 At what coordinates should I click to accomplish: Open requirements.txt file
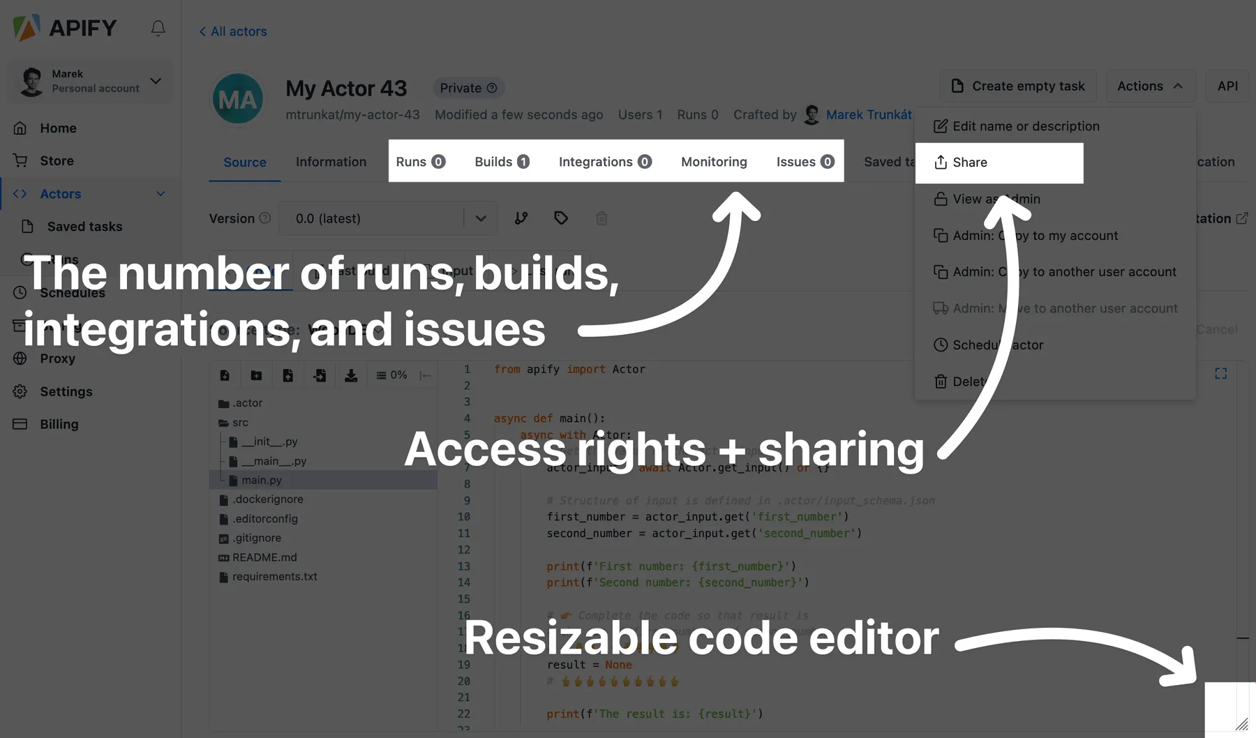(x=268, y=577)
